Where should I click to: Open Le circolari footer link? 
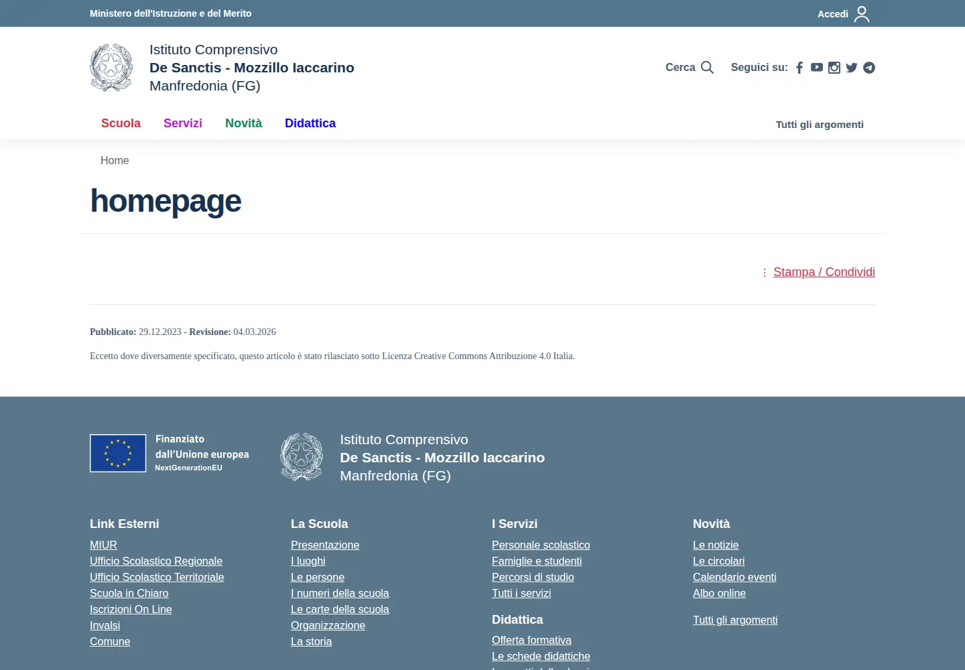718,561
